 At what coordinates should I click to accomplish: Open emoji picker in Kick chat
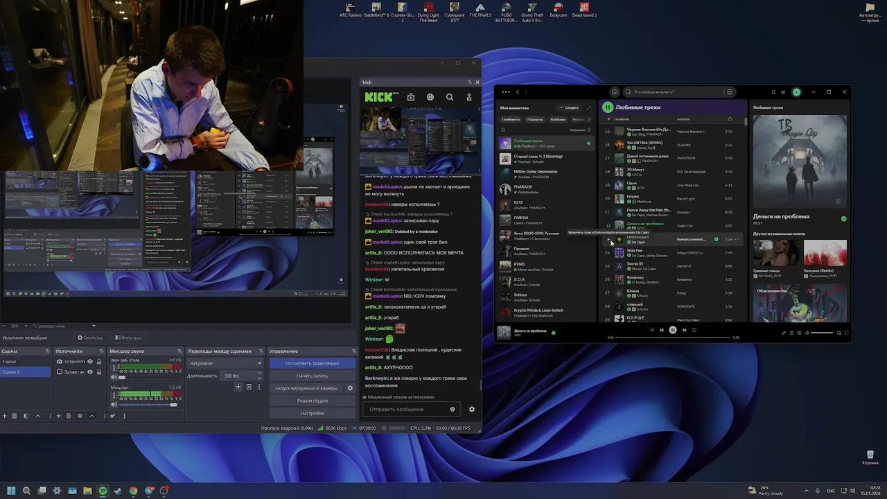453,409
